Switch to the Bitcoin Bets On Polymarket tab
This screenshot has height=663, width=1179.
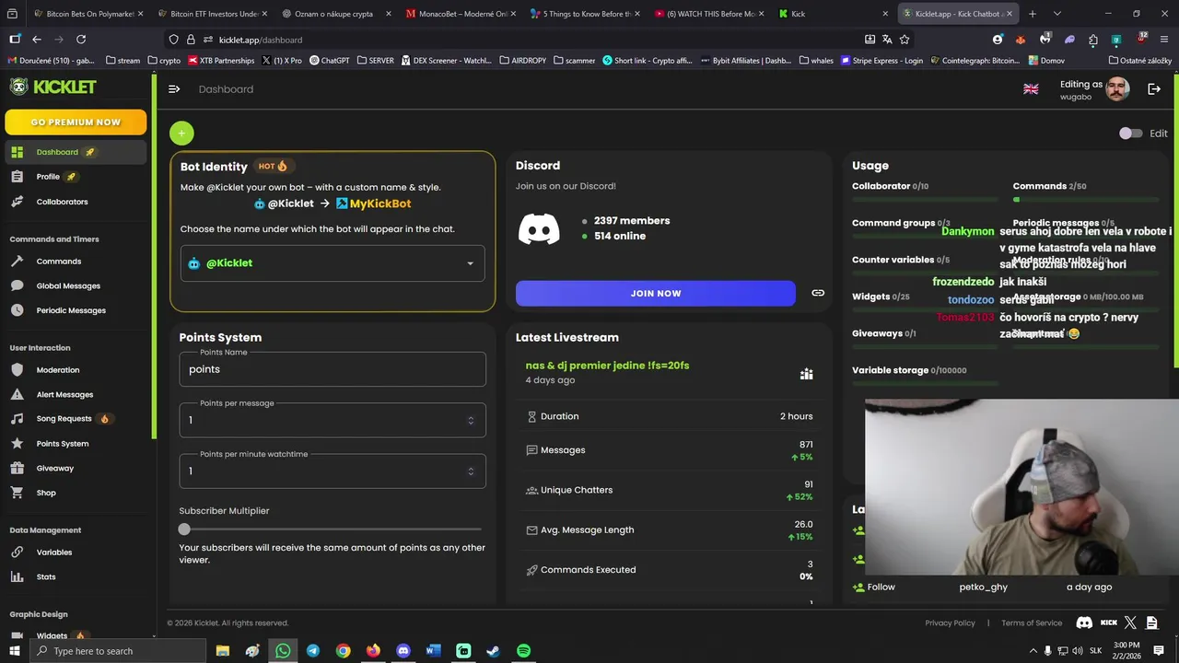[x=87, y=14]
